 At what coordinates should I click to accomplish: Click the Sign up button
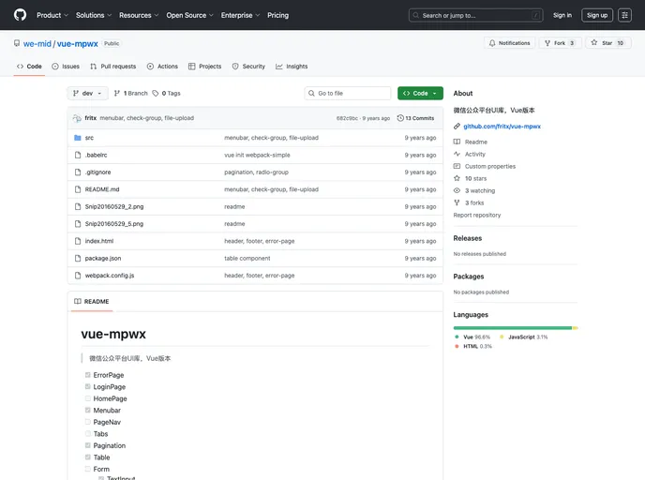(x=597, y=15)
